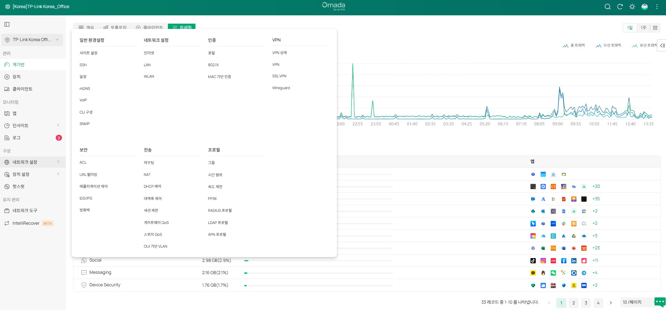
Task: Select WLAN under network settings menu
Action: pyautogui.click(x=149, y=77)
